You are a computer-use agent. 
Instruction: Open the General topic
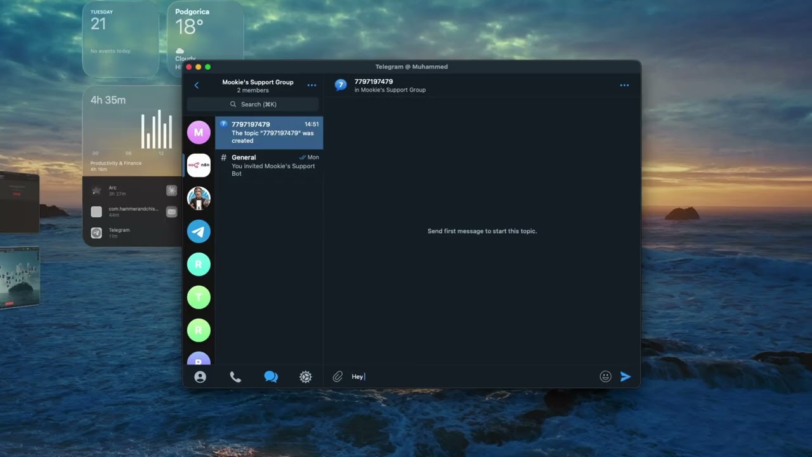pos(269,166)
